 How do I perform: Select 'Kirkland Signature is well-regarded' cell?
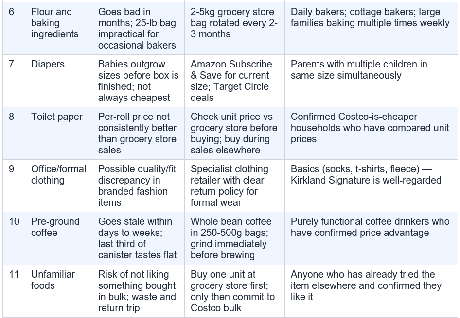(x=371, y=185)
